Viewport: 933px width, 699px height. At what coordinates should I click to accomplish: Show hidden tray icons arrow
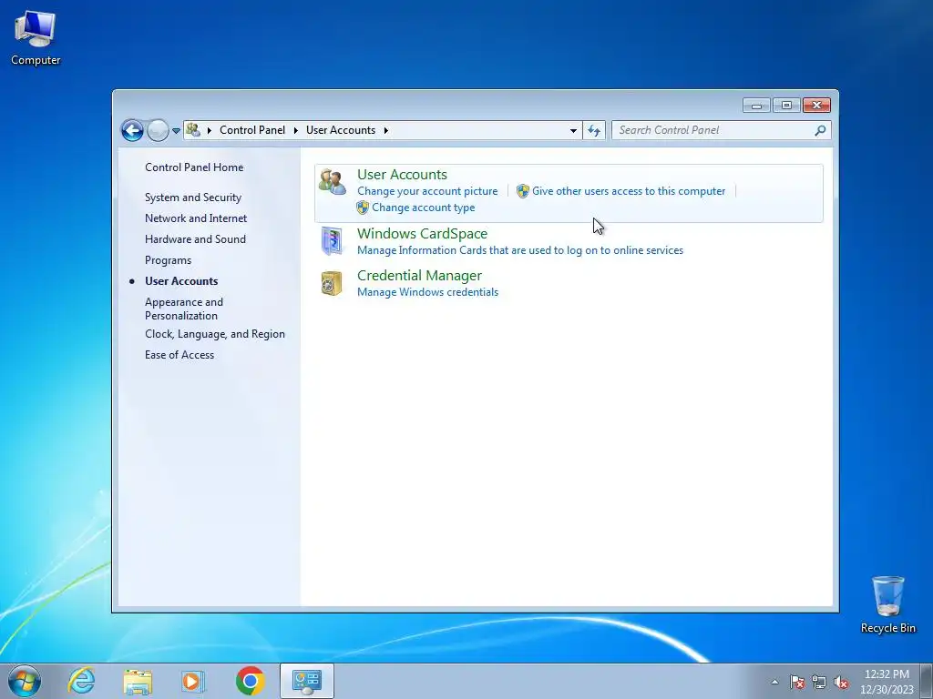coord(774,682)
